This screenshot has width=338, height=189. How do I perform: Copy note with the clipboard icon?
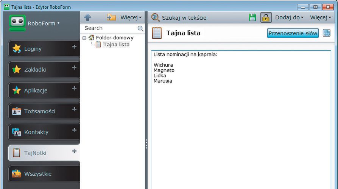click(x=326, y=33)
